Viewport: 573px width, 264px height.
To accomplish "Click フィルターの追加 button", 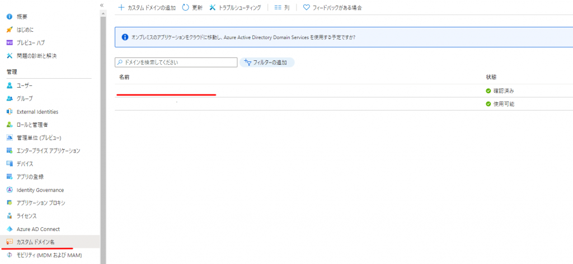I will (x=267, y=63).
